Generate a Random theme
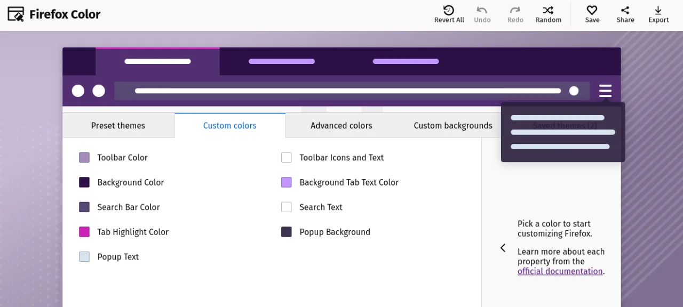 [x=548, y=14]
